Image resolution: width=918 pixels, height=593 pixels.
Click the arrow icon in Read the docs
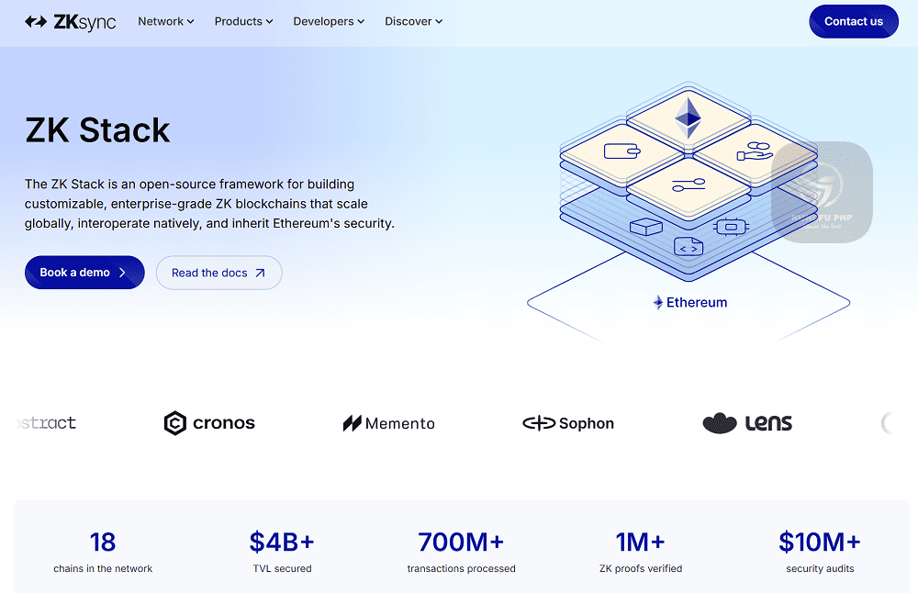click(260, 273)
